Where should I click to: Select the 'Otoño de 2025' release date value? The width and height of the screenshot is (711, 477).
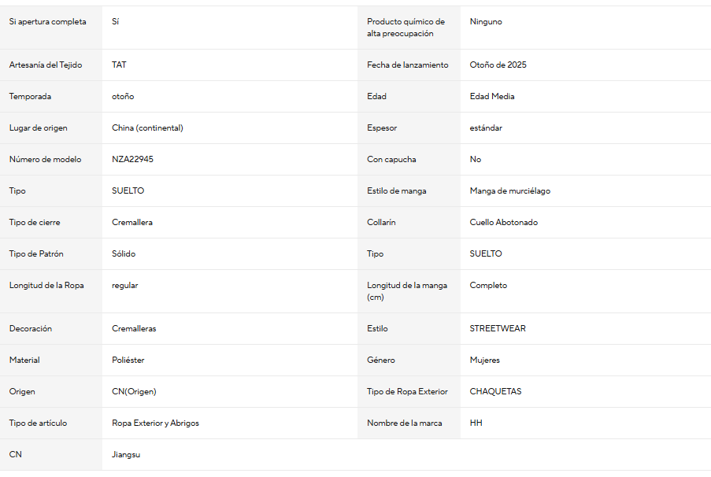click(x=498, y=65)
